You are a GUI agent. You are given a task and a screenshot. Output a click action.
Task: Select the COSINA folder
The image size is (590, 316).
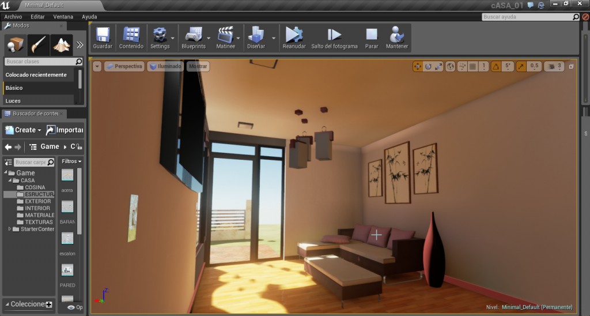pyautogui.click(x=31, y=187)
